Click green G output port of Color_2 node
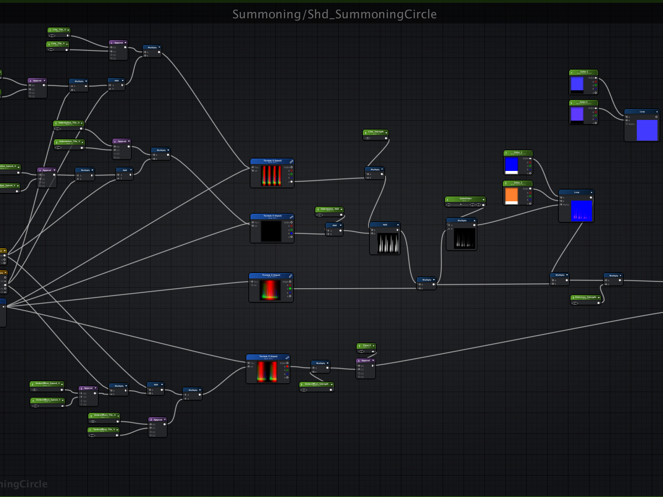Image resolution: width=663 pixels, height=497 pixels. [x=530, y=196]
